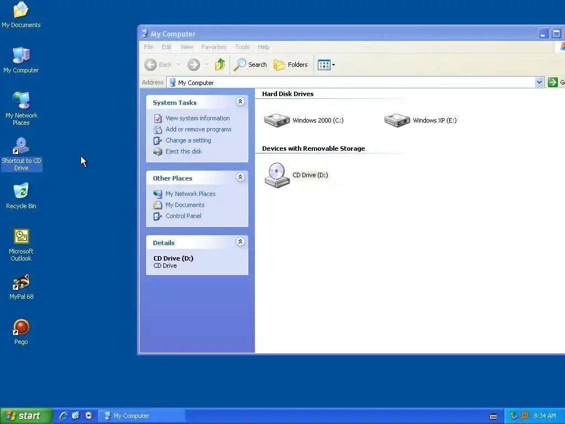
Task: Select Shortcut to CD Drive icon
Action: click(22, 154)
